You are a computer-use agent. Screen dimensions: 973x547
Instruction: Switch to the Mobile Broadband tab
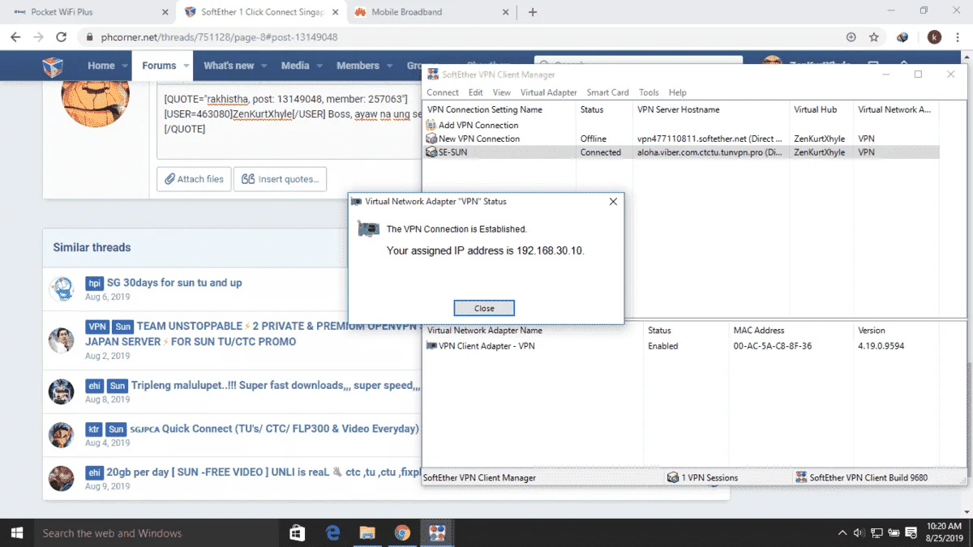point(433,12)
